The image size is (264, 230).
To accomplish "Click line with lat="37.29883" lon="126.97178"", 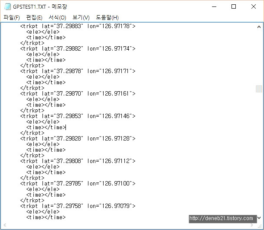I will pyautogui.click(x=78, y=26).
